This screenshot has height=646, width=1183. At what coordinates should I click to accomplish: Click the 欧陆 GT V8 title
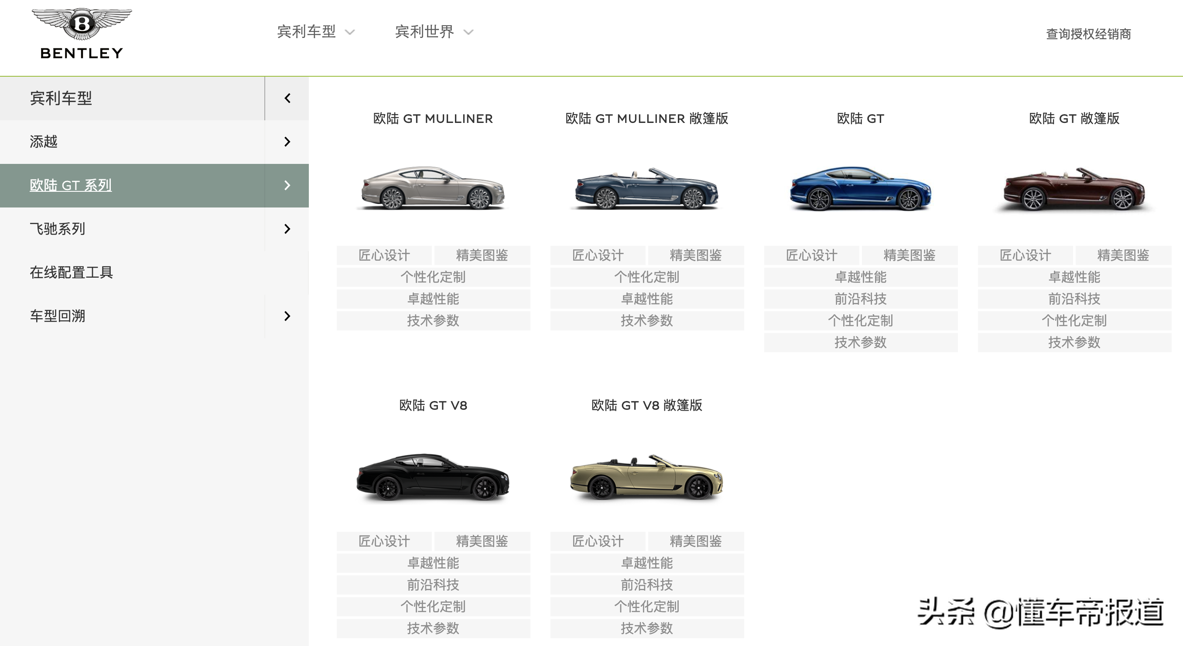433,405
